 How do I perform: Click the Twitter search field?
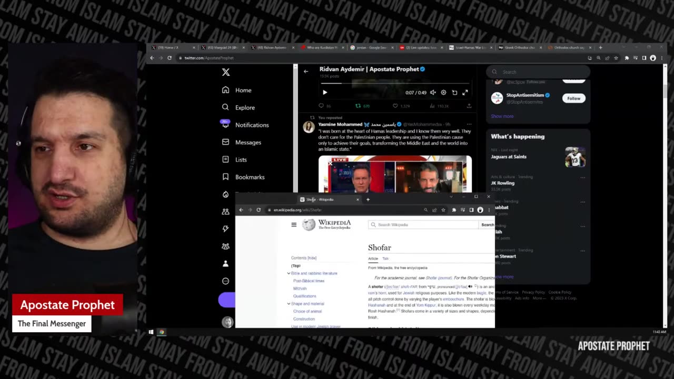tap(538, 72)
